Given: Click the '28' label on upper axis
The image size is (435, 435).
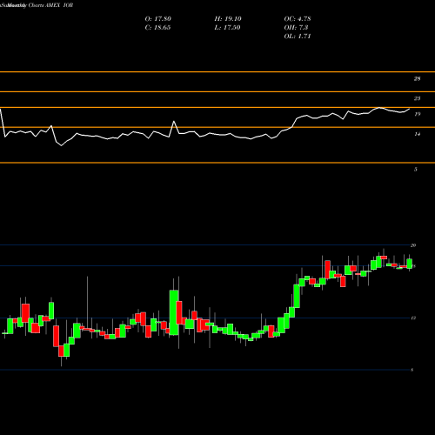Looking at the screenshot, I should click(x=417, y=78).
